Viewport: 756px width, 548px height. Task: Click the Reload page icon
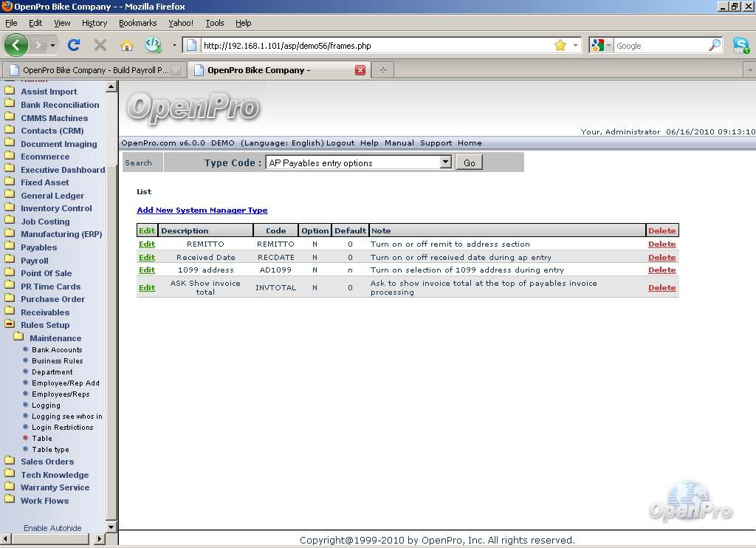pyautogui.click(x=74, y=45)
